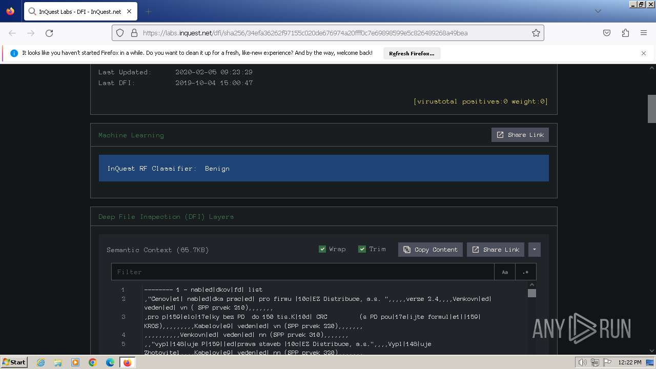Launch Microsoft Edge from the taskbar
The image size is (656, 369).
tap(110, 362)
